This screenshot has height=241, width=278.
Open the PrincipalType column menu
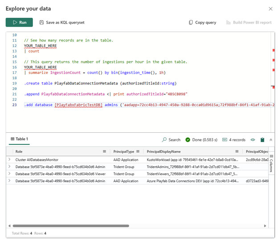138,151
